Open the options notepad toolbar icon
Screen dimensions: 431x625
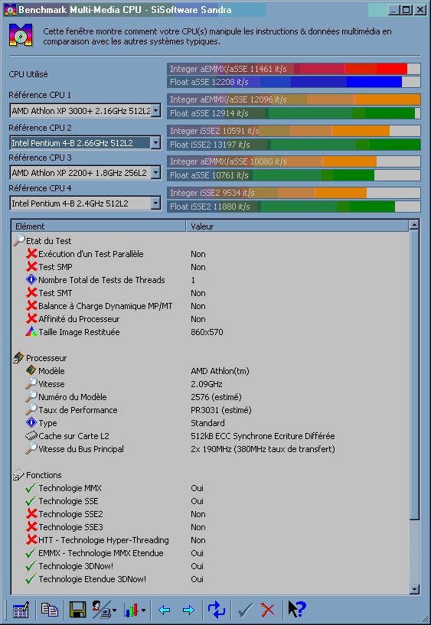point(21,610)
